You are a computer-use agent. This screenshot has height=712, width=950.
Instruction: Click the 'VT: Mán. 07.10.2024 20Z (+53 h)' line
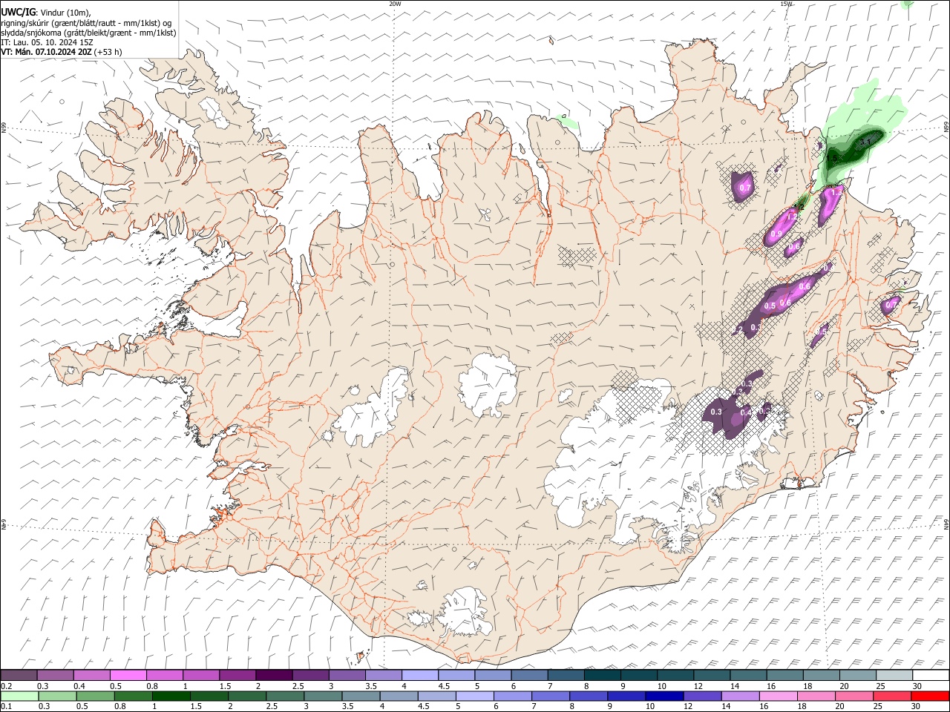coord(62,52)
